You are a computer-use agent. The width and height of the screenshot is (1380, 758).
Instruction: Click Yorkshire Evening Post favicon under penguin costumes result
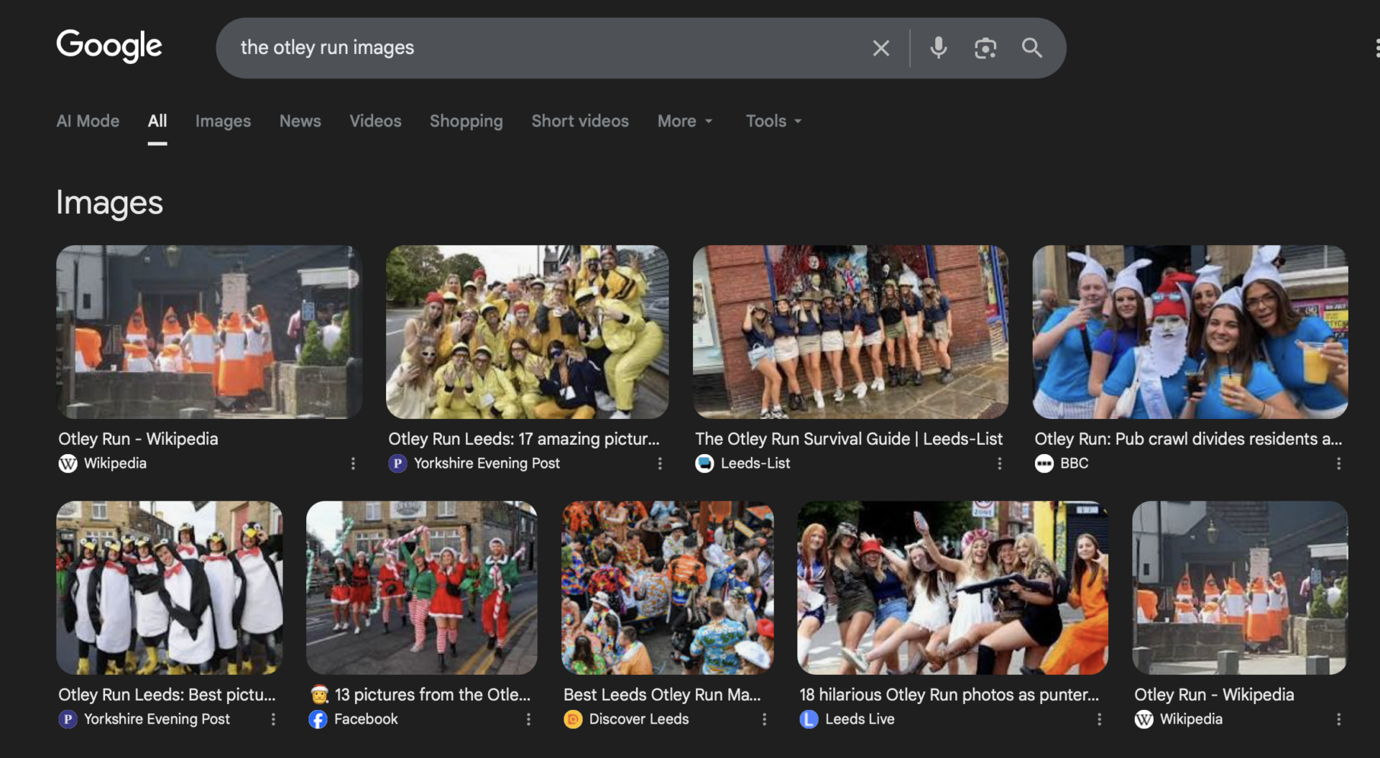pyautogui.click(x=68, y=719)
